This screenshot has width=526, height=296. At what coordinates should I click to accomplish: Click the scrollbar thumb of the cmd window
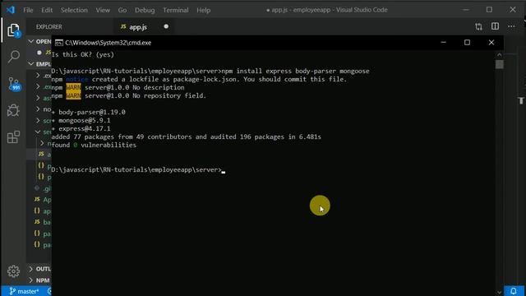(499, 64)
